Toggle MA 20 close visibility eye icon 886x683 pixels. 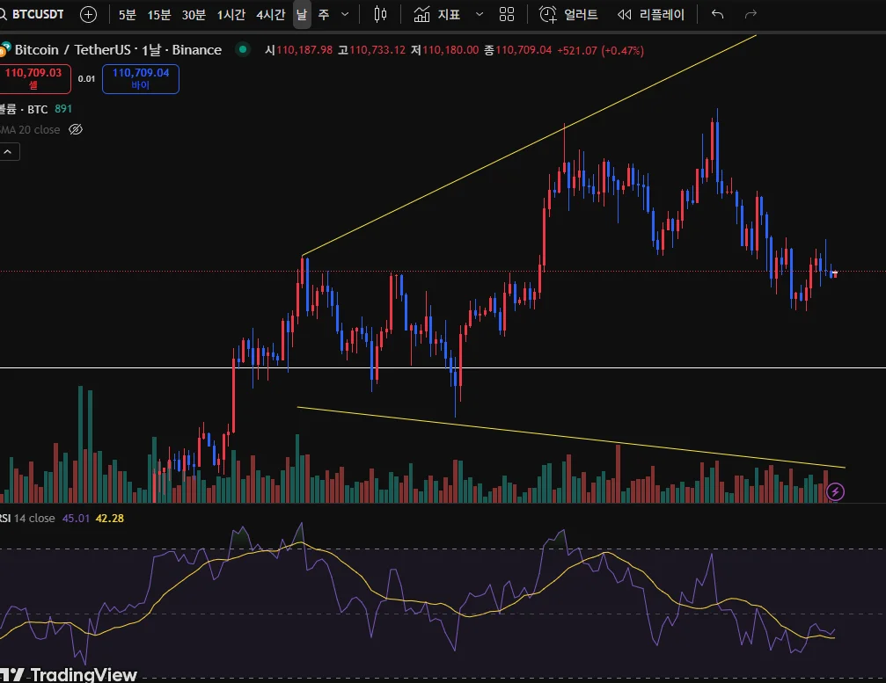pyautogui.click(x=76, y=130)
